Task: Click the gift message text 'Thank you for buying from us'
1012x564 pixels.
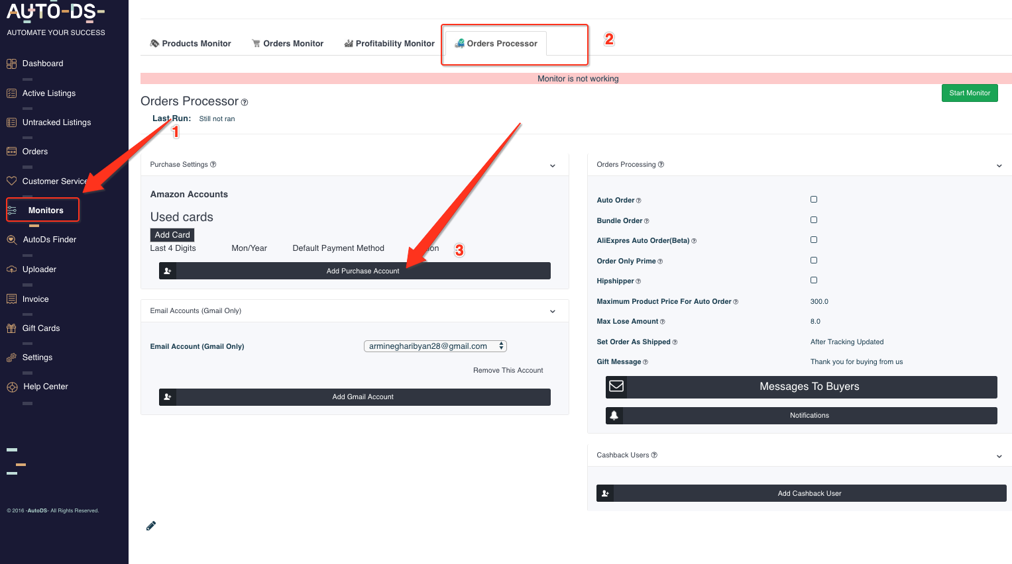Action: click(856, 362)
